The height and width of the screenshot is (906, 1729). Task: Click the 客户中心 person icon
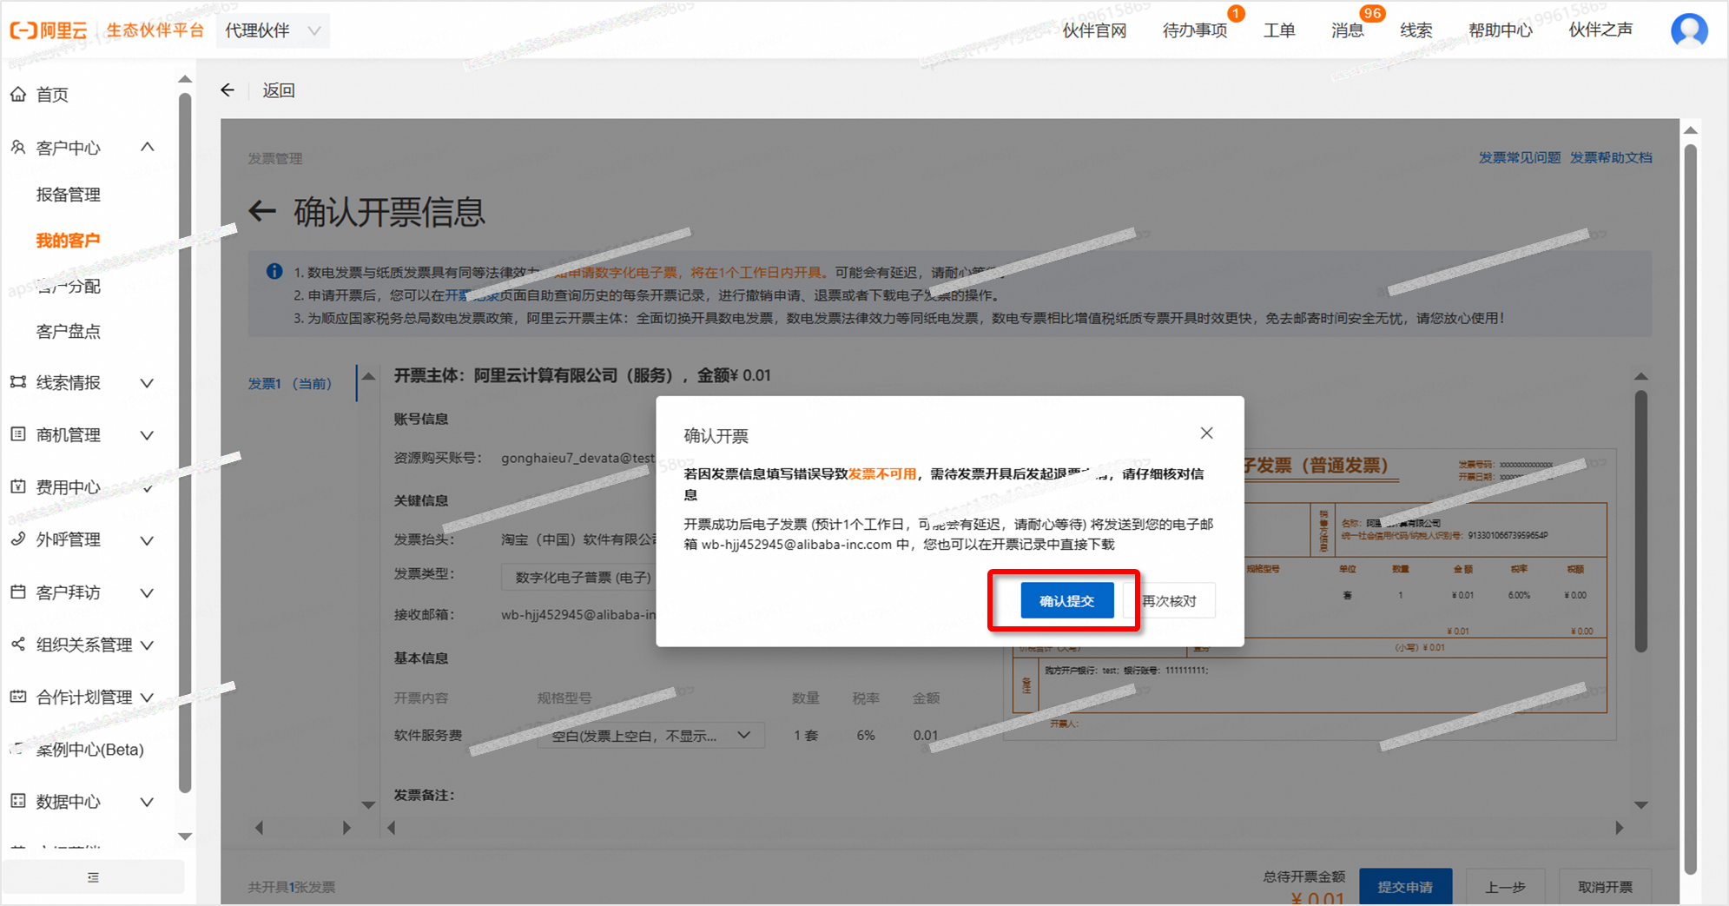[x=18, y=148]
